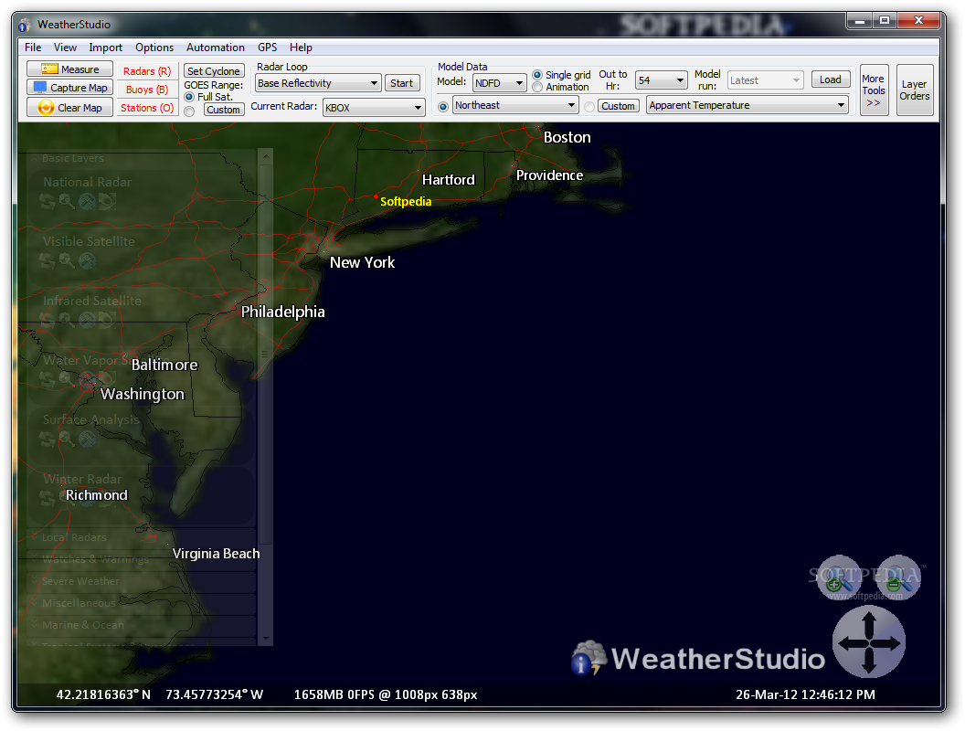The width and height of the screenshot is (965, 731).
Task: Zoom in with the plus magnifier
Action: point(838,577)
